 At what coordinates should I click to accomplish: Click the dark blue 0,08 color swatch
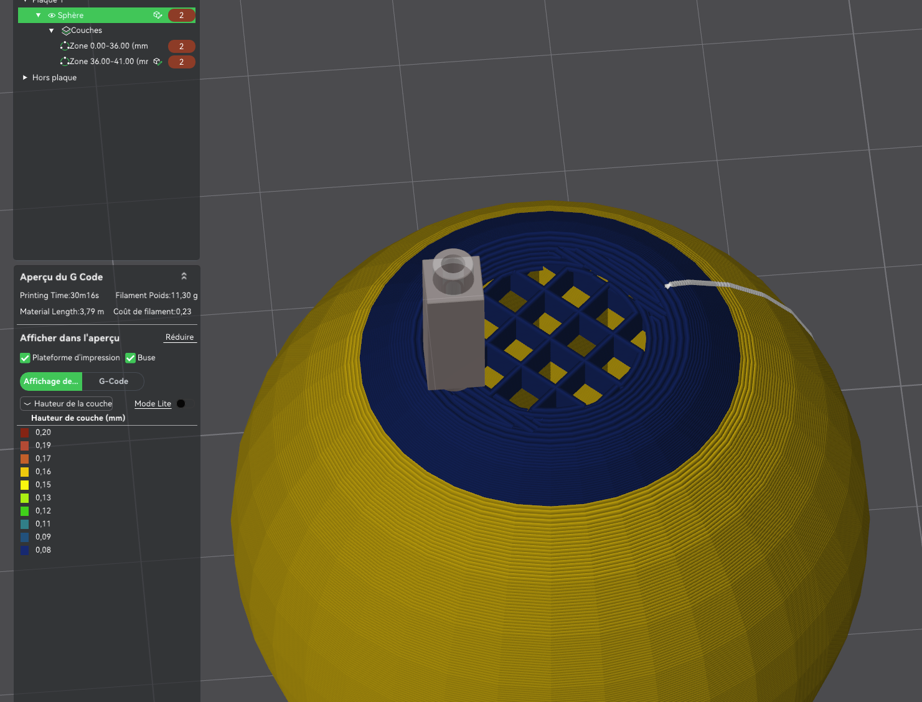pos(25,550)
